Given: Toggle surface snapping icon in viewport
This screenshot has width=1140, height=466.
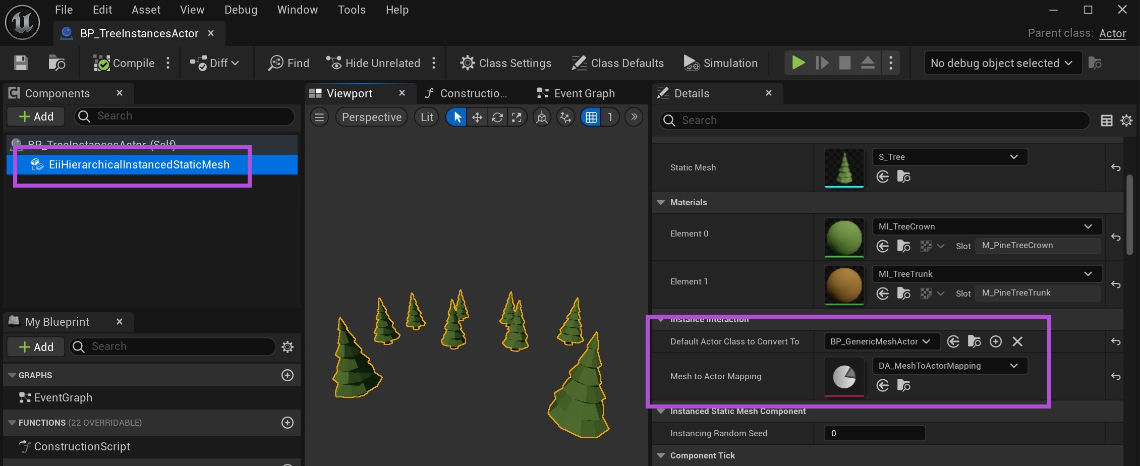Looking at the screenshot, I should 565,118.
